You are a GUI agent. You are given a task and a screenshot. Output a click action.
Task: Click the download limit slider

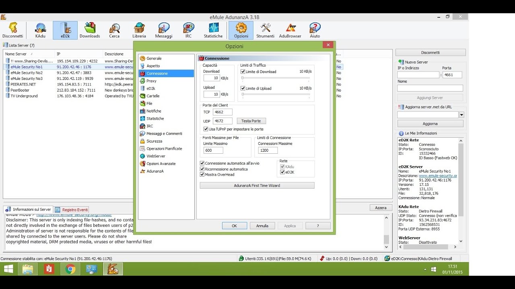[x=276, y=78]
